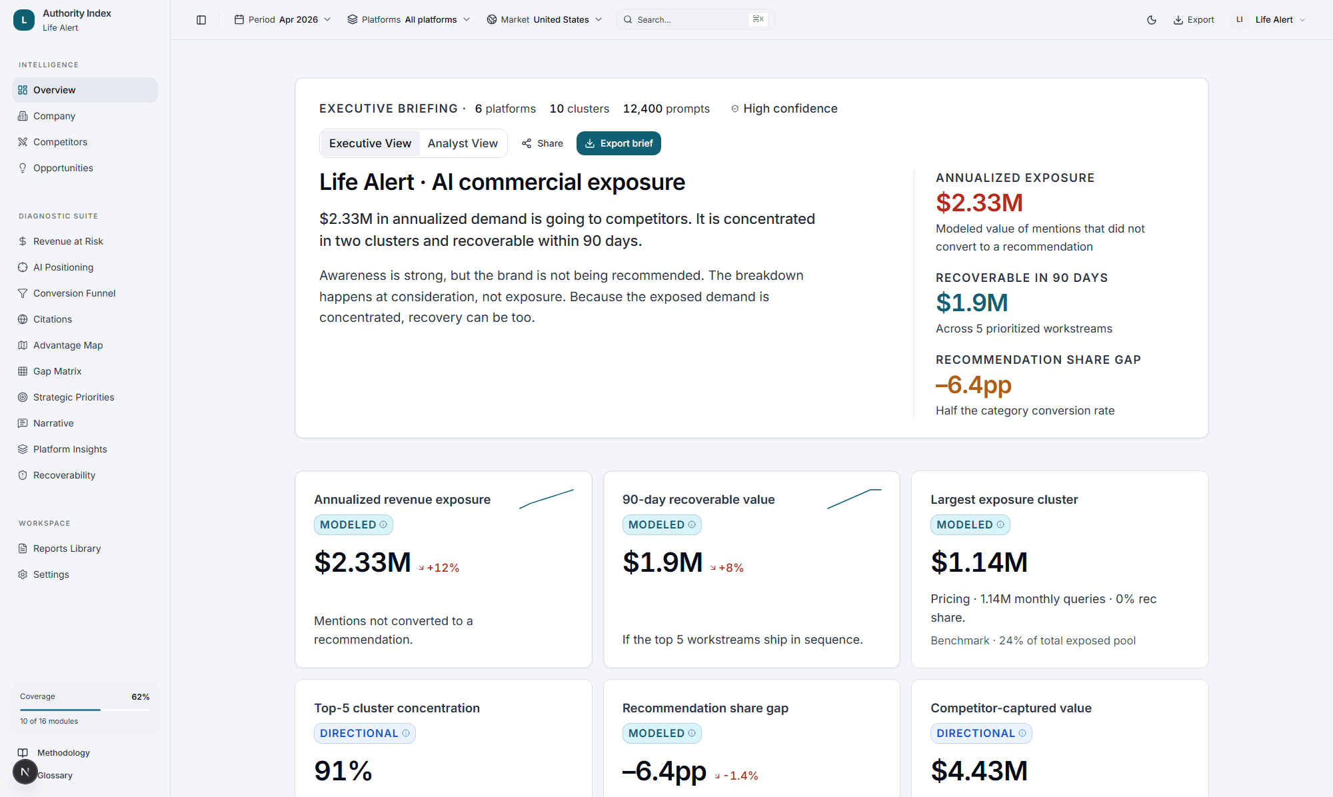Viewport: 1333px width, 797px height.
Task: Open Opportunities page
Action: pyautogui.click(x=85, y=168)
